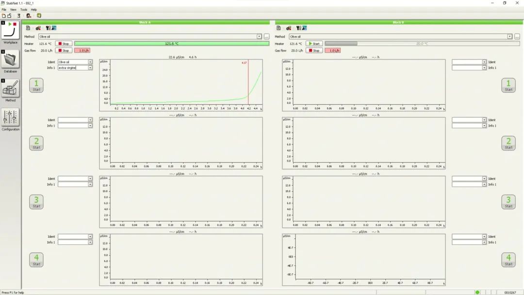Open the Tools menu

click(24, 10)
